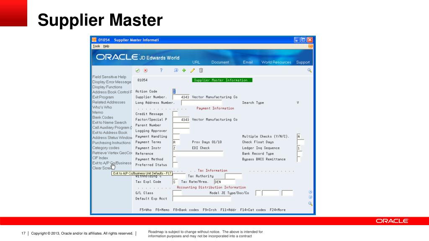Click the inquire icon in the toolbar
Screen dimensions: 429x241
[176, 70]
